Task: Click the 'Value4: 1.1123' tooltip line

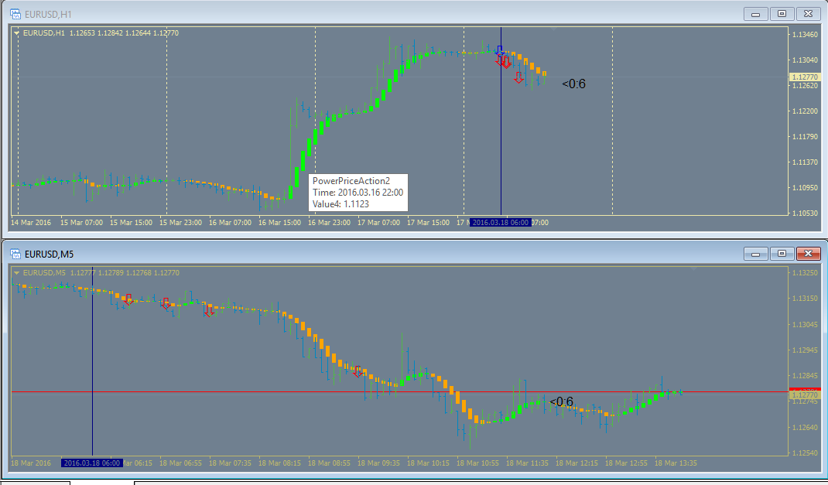Action: point(340,204)
